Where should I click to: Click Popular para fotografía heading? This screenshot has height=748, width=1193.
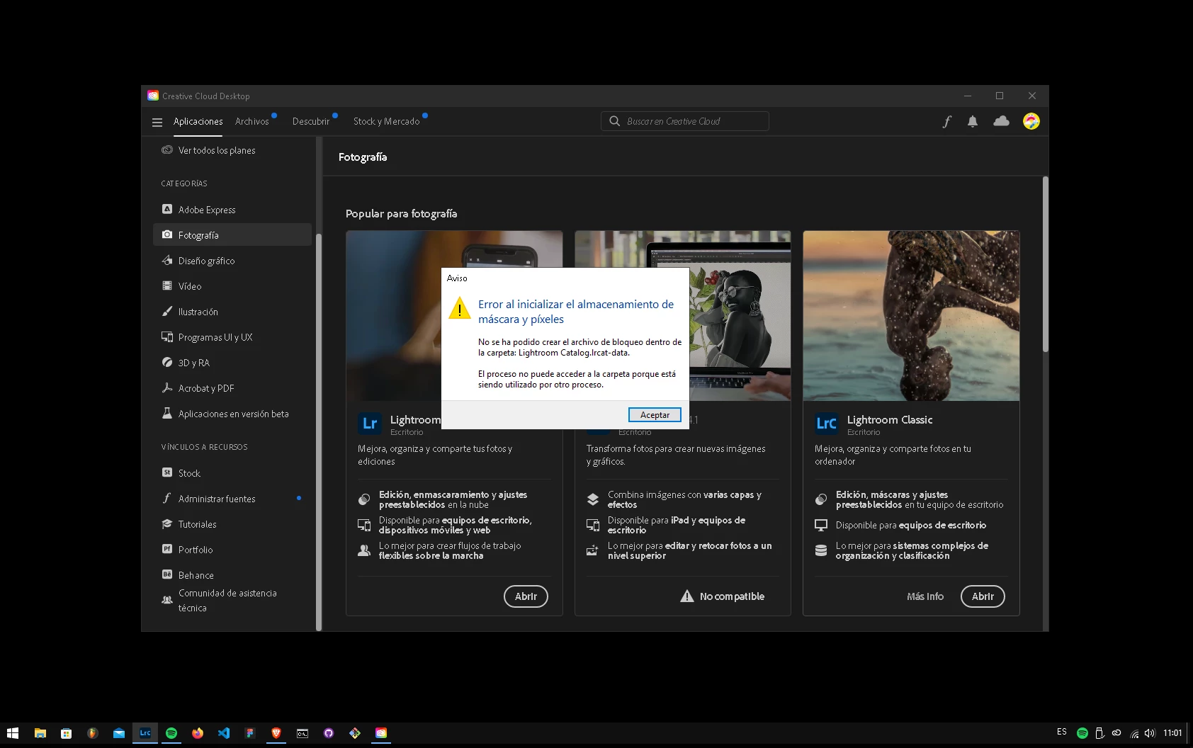401,214
